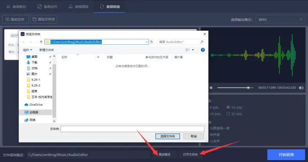The image size is (308, 162).
Task: Select 文档 in the navigation pane
Action: tap(34, 68)
